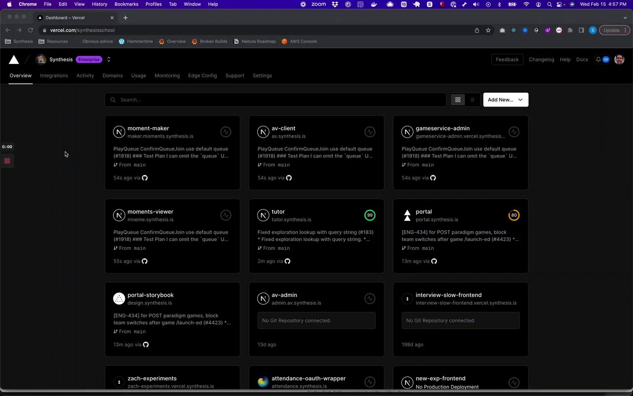
Task: Open the zach-experiments project
Action: [x=152, y=378]
